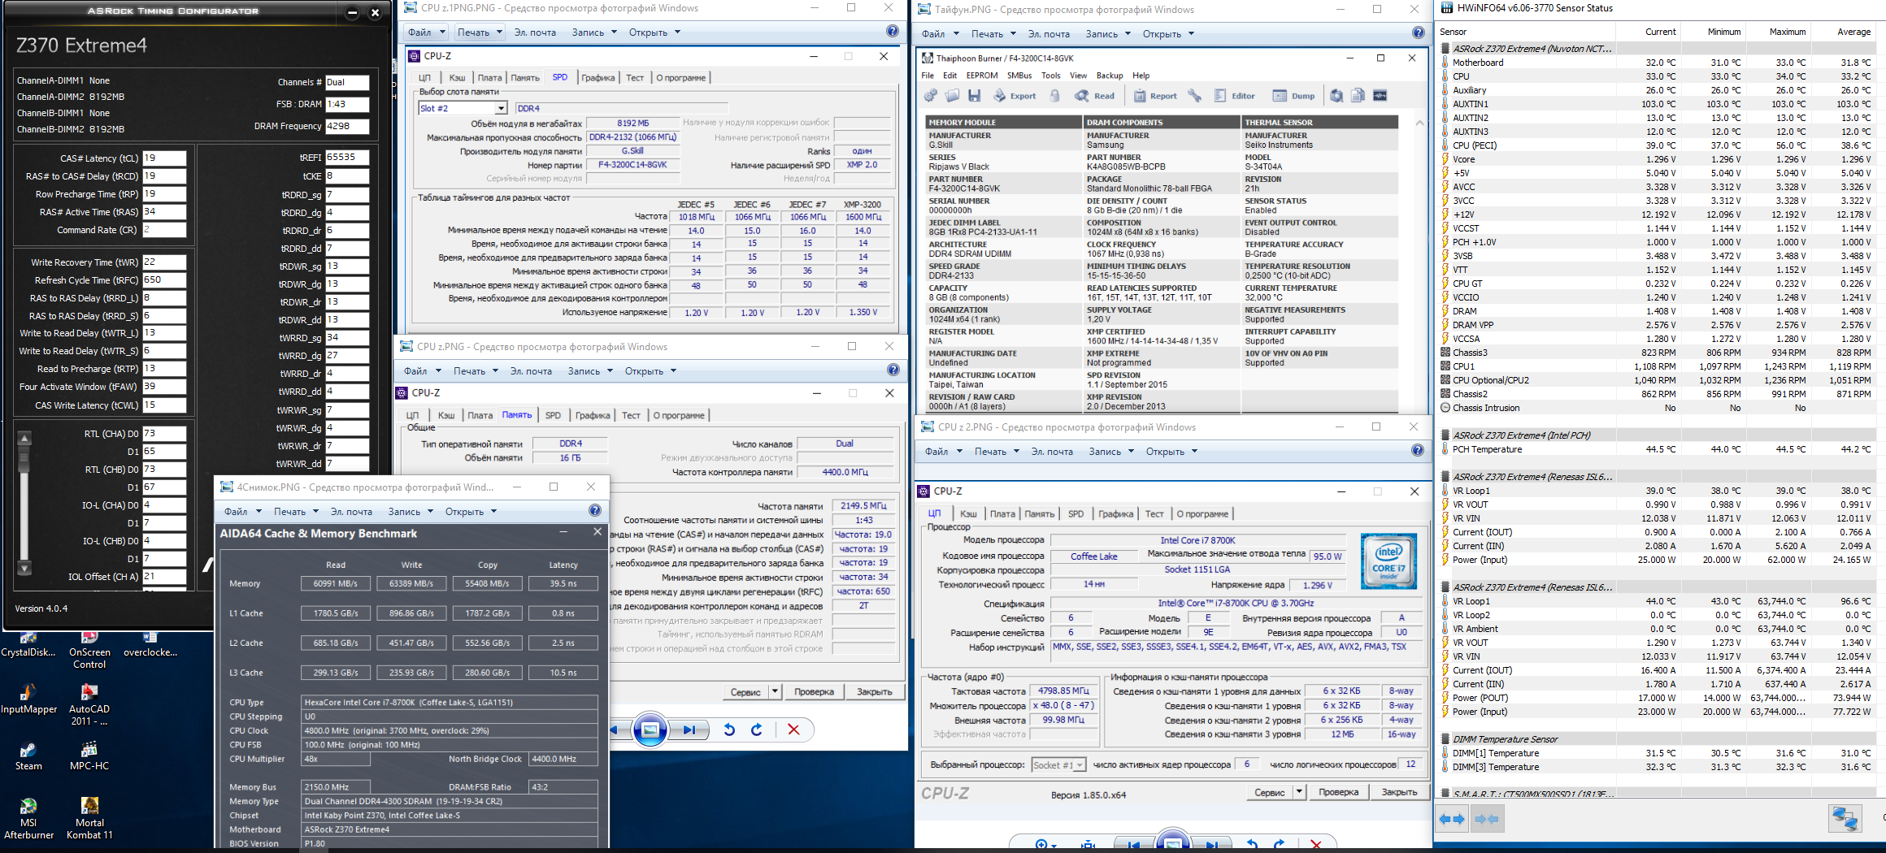
Task: Open the Mortal Kombat 11 desktop shortcut
Action: coord(89,818)
